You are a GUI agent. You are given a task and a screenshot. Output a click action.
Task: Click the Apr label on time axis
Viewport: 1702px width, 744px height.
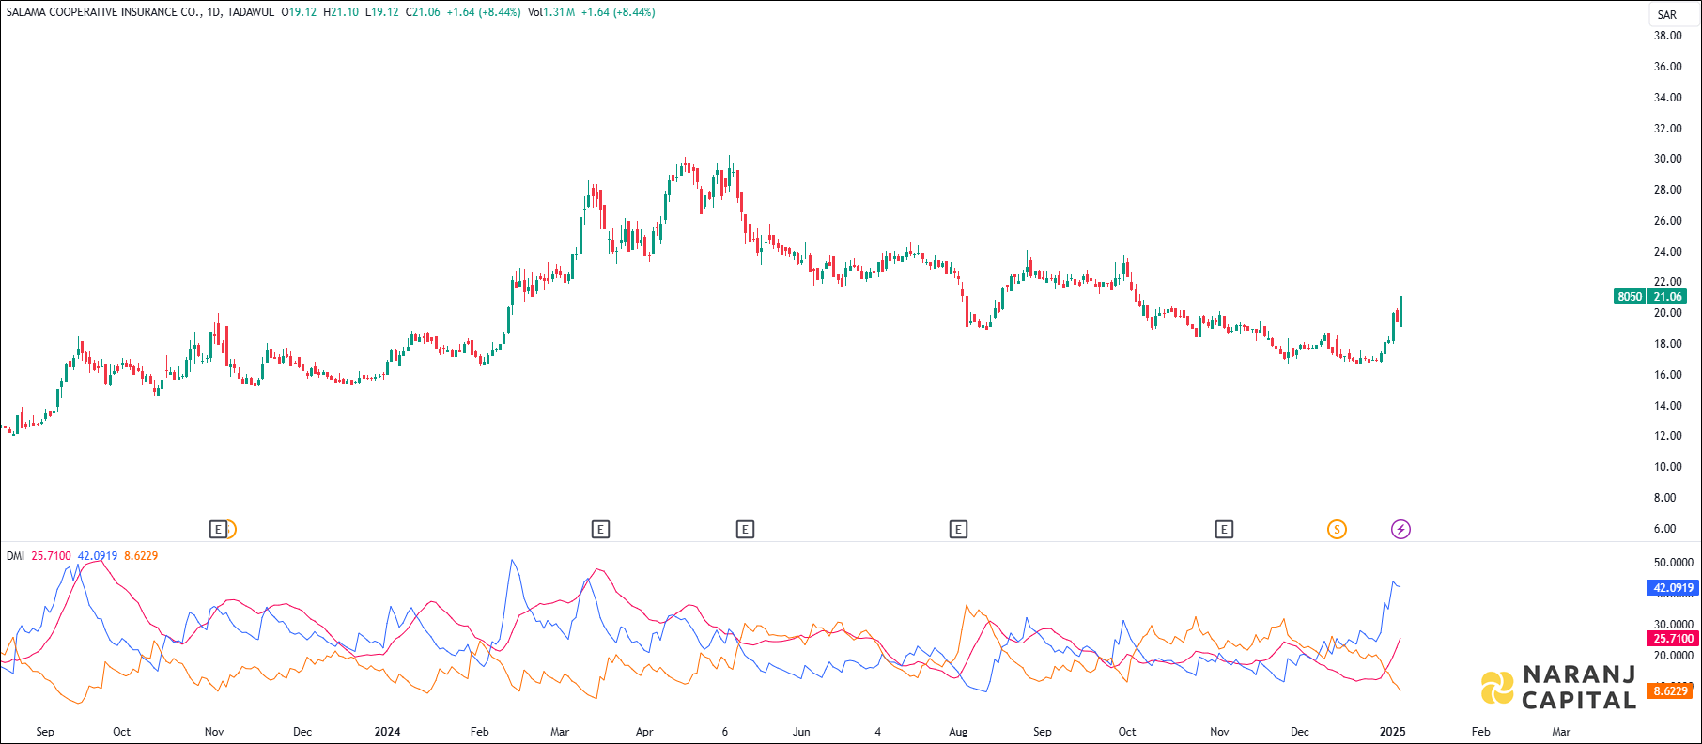(644, 732)
